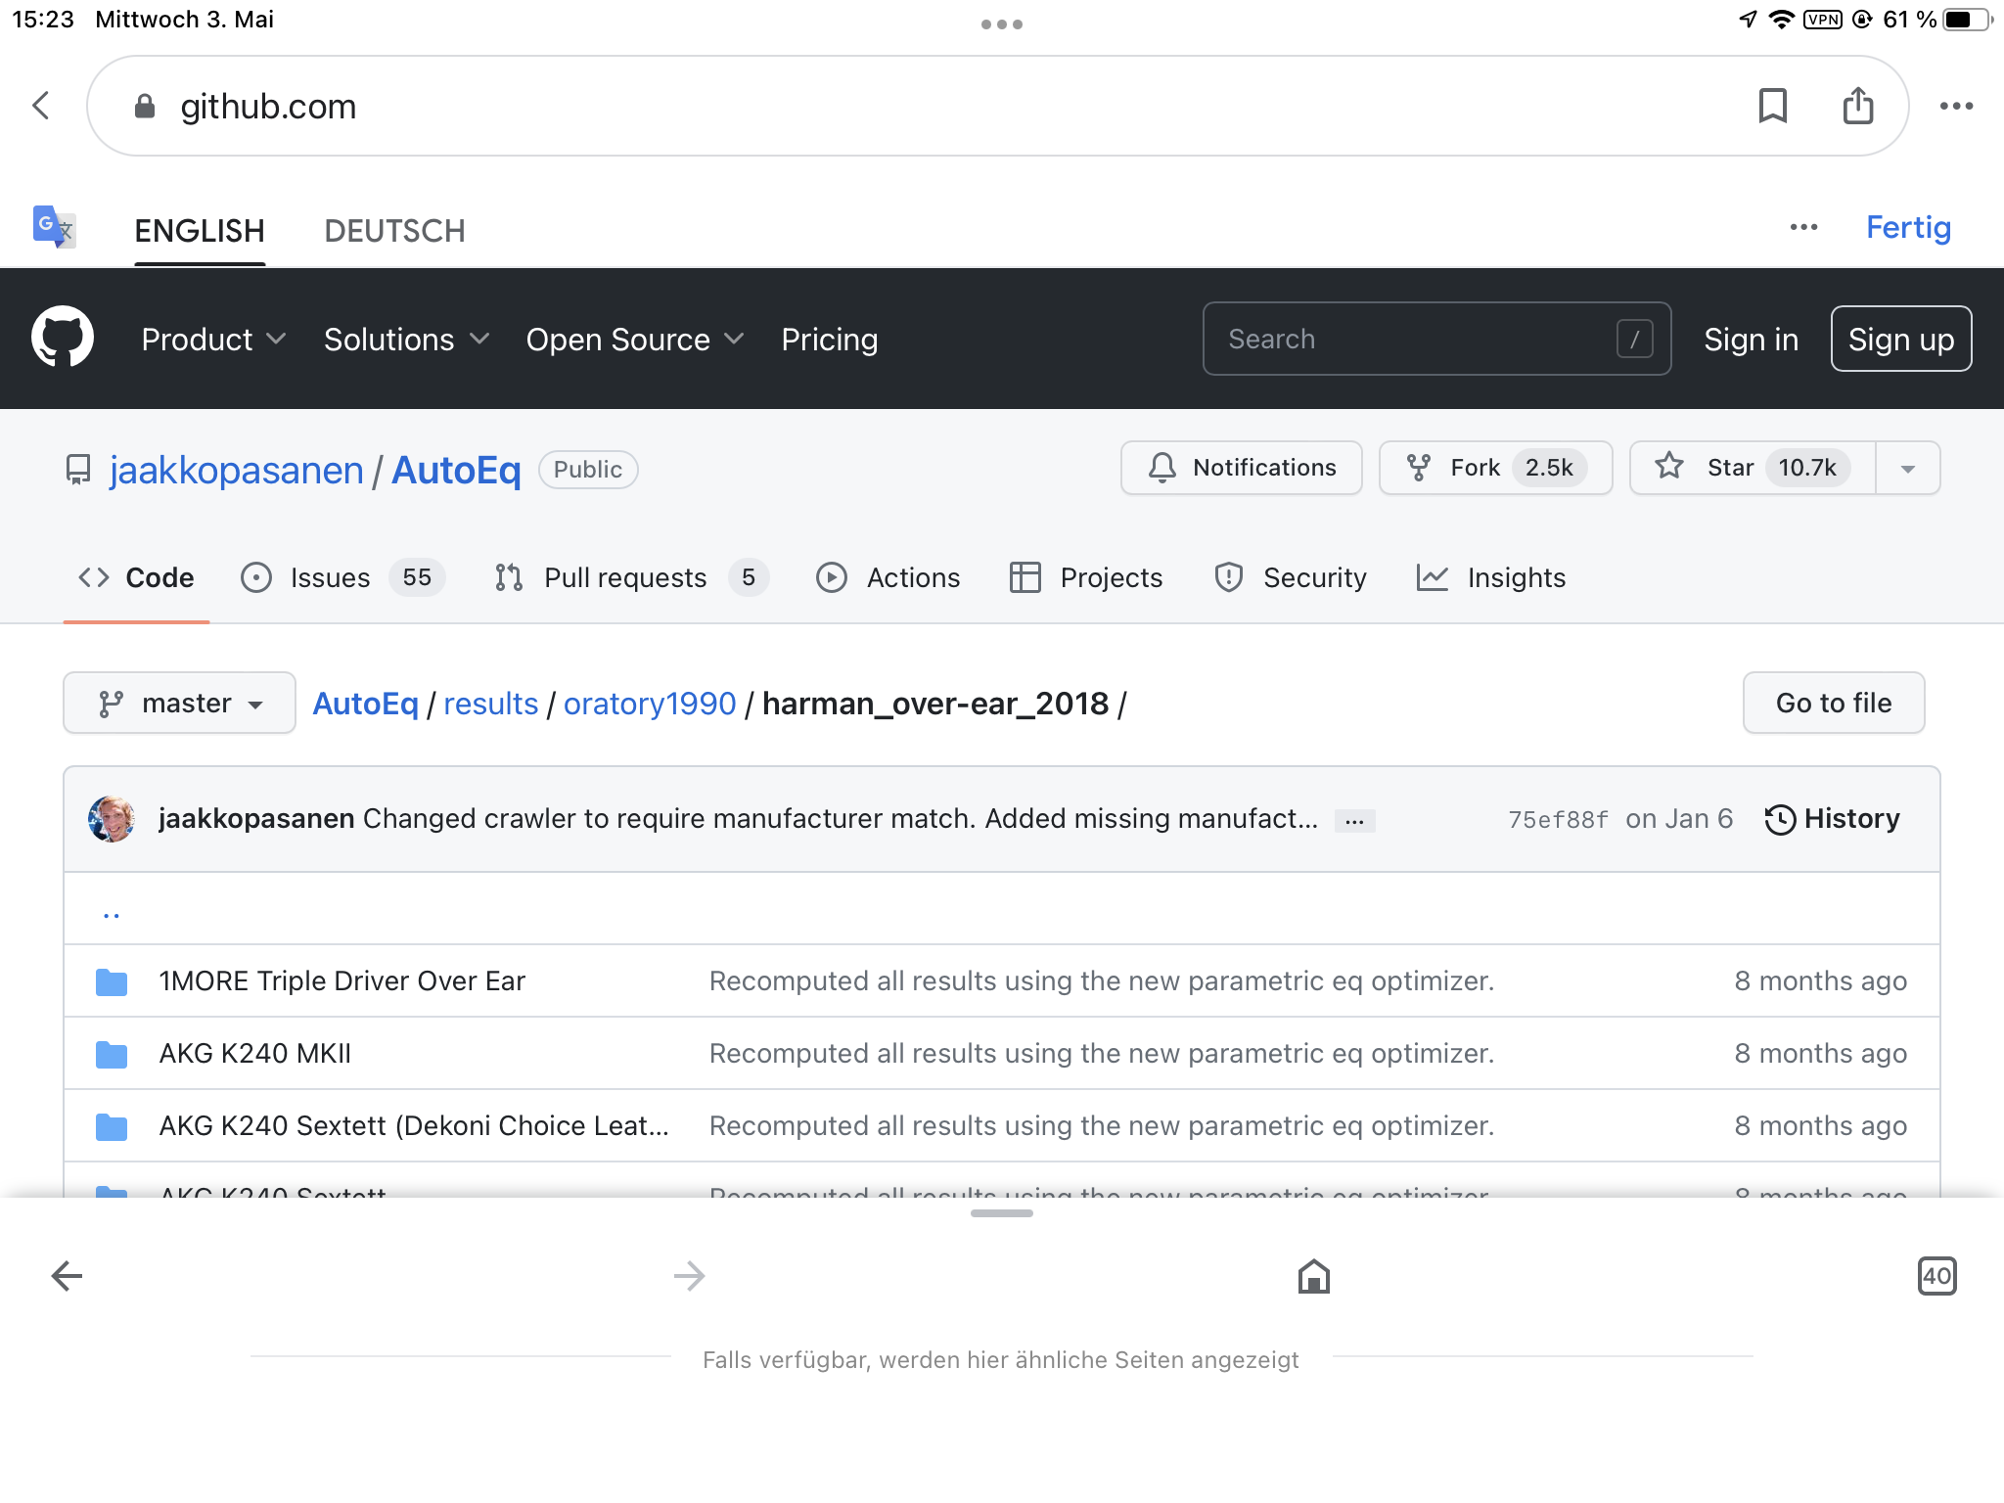
Task: Go to GitHub home via Octocat logo
Action: tap(63, 339)
